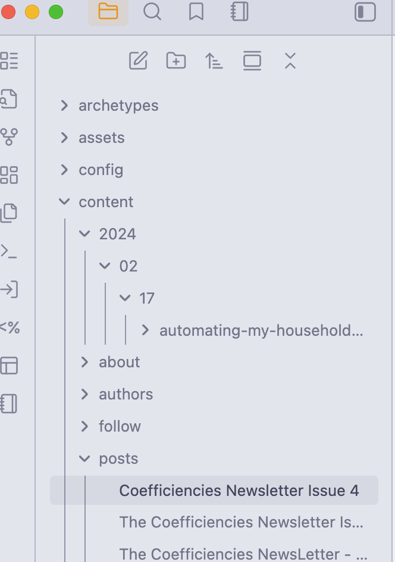Create a new folder
Viewport: 395px width, 562px height.
click(176, 61)
